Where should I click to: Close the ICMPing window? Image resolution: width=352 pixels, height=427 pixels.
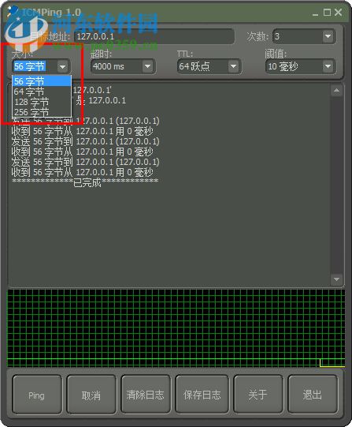coord(338,13)
